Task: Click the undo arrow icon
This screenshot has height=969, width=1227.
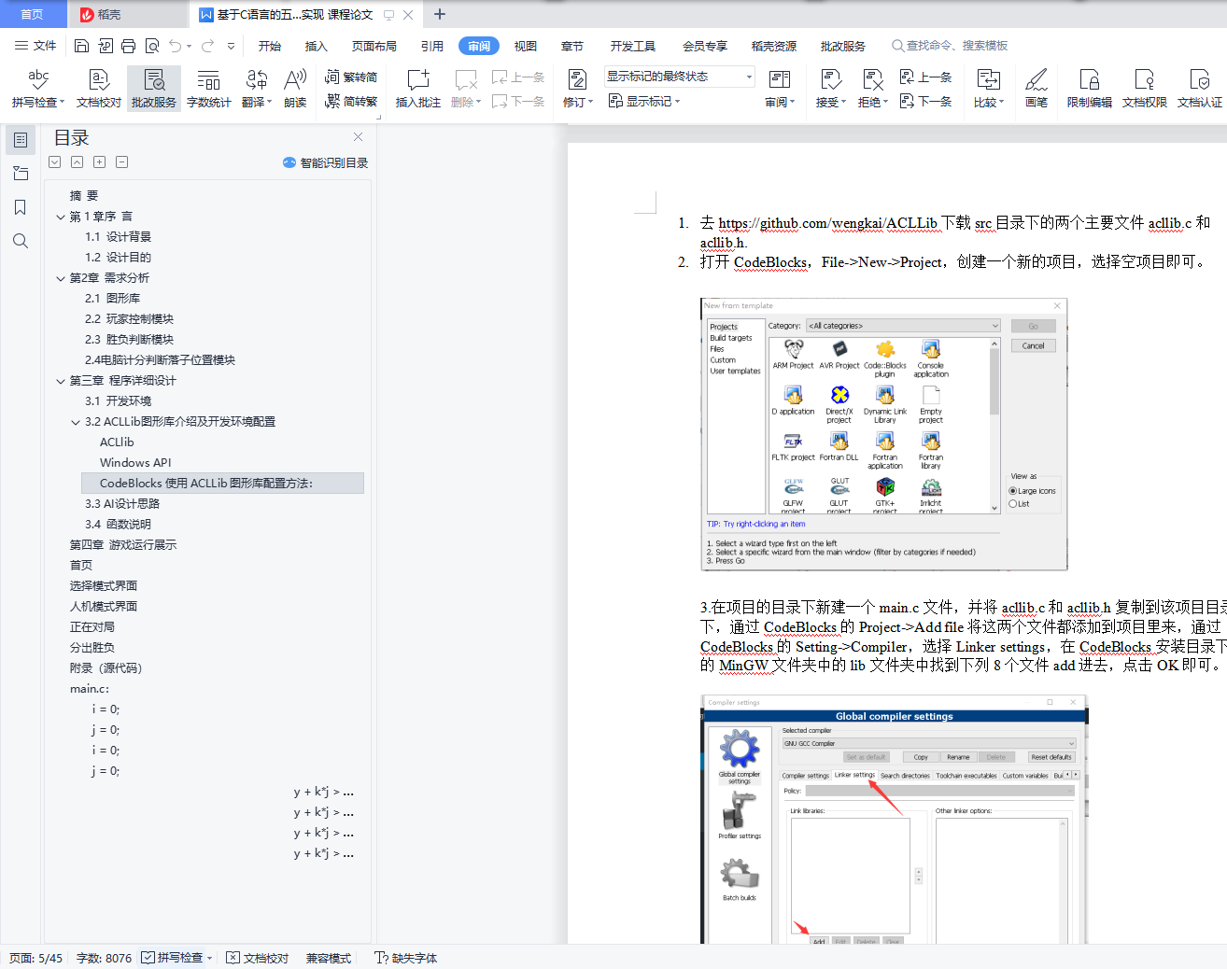Action: pyautogui.click(x=175, y=46)
